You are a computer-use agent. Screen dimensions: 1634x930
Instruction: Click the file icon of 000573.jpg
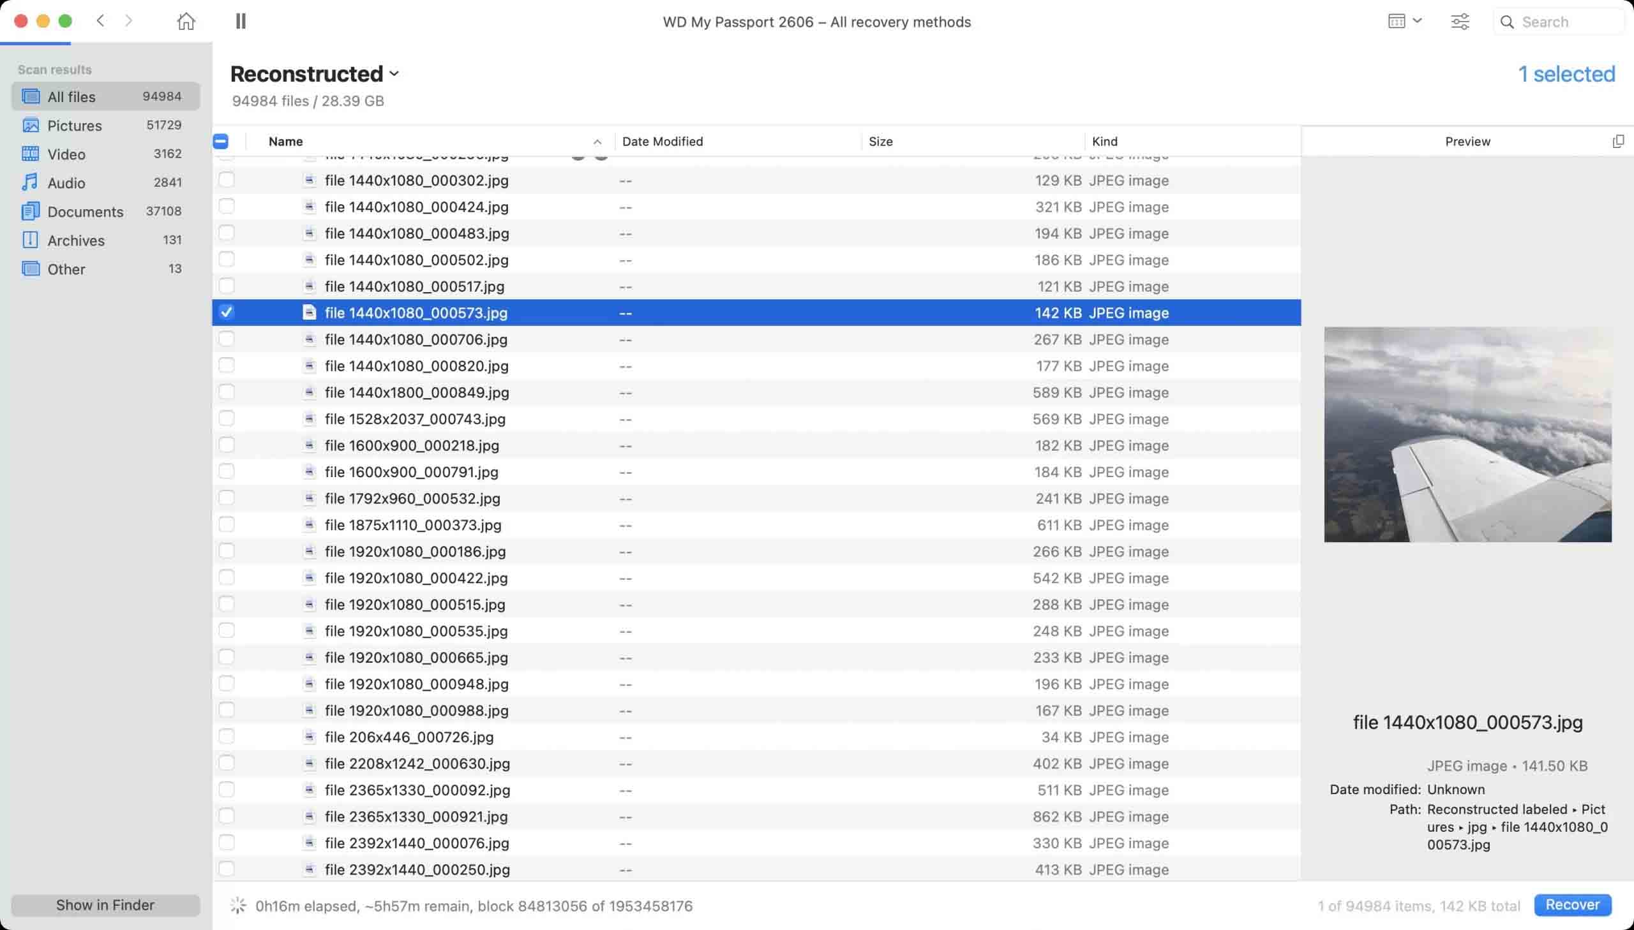click(310, 313)
